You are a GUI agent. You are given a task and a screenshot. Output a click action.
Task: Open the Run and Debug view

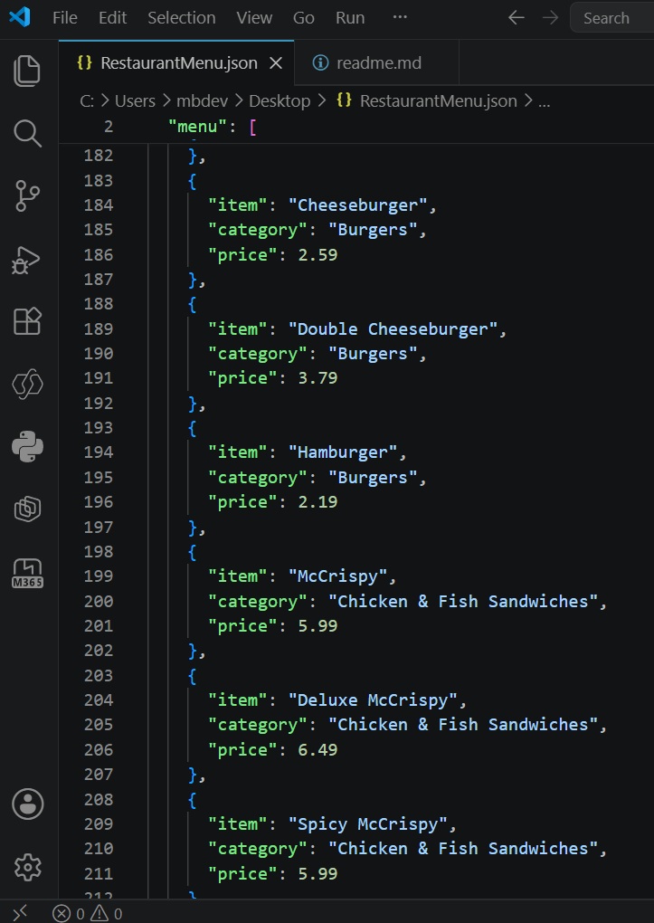pos(27,259)
